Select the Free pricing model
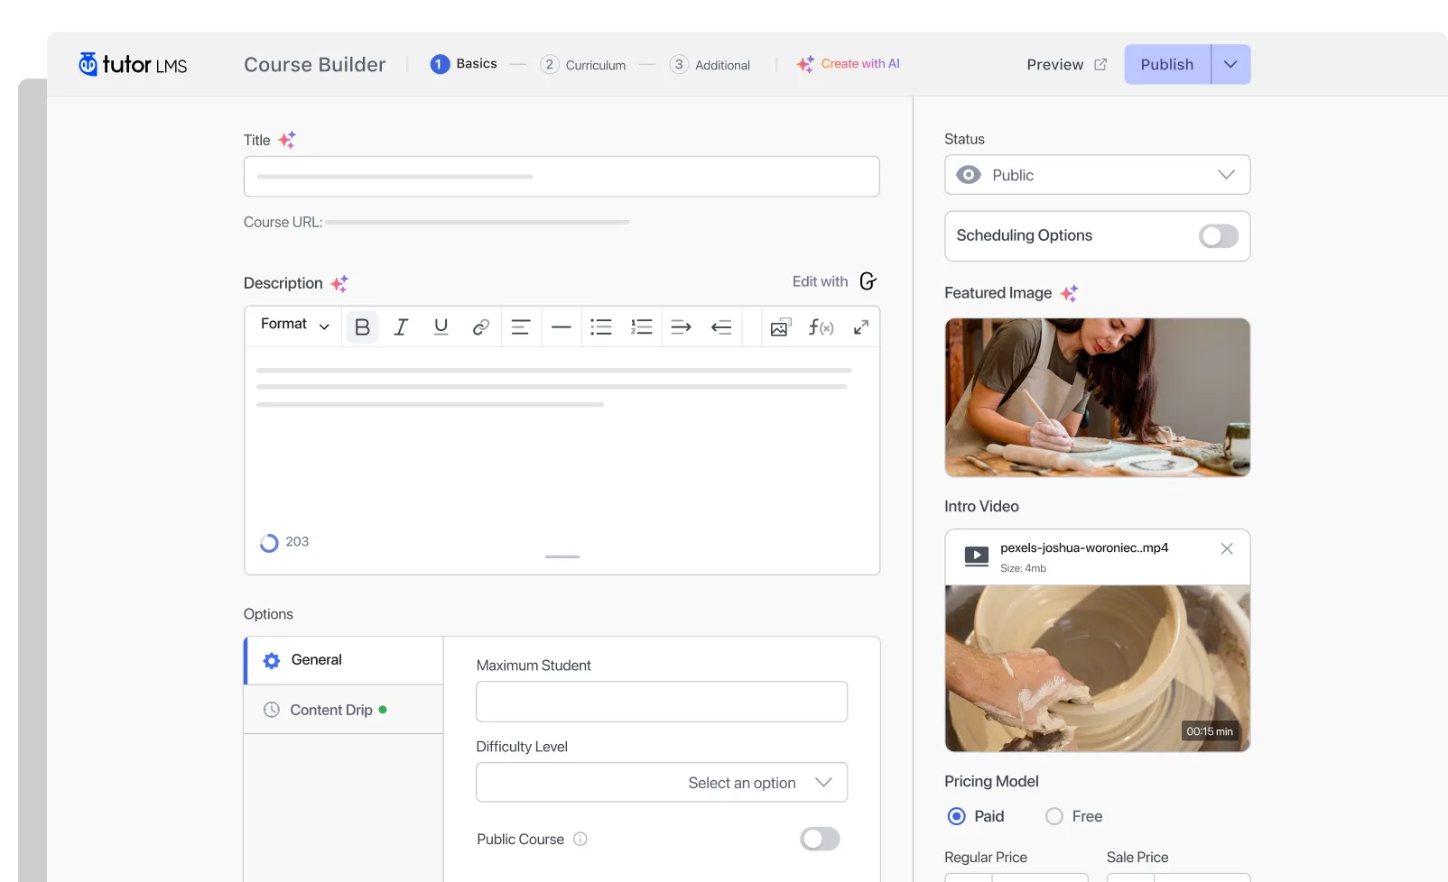1448x882 pixels. tap(1054, 816)
